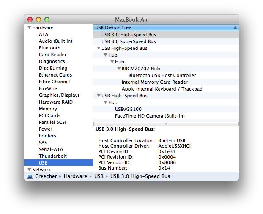Image resolution: width=263 pixels, height=214 pixels.
Task: Click the PCI Device ID value 0x1e31
Action: pyautogui.click(x=167, y=151)
